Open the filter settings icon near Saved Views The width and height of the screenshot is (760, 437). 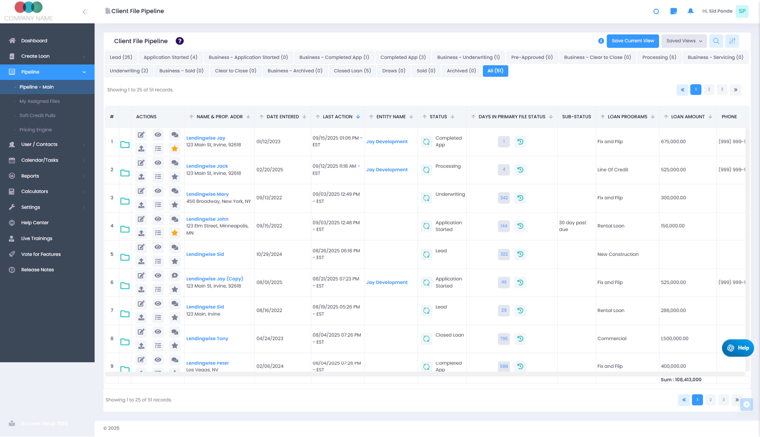(732, 41)
